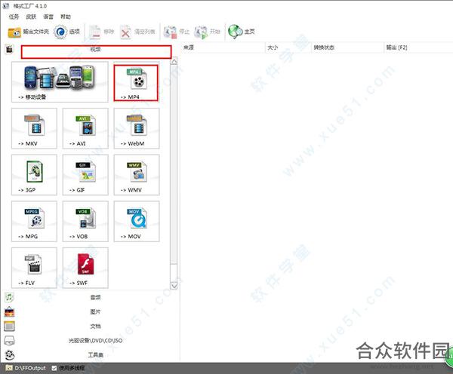The image size is (453, 374).
Task: Click the 停止 stop toolbar button
Action: (x=176, y=32)
